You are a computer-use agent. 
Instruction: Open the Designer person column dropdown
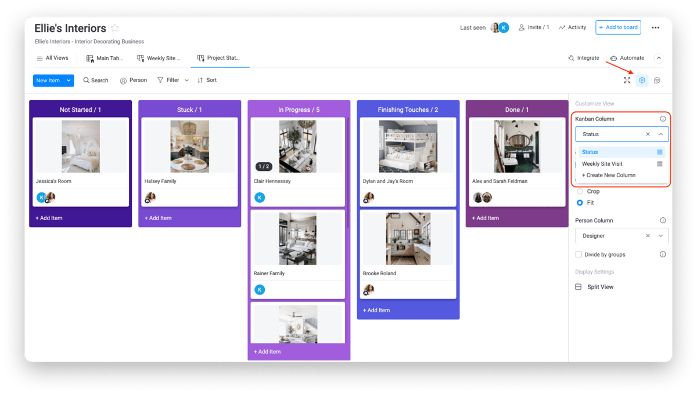[661, 236]
